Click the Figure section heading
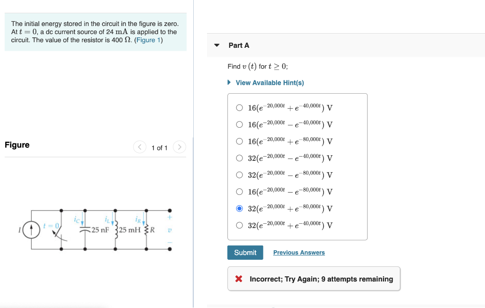The height and width of the screenshot is (308, 485). 17,145
